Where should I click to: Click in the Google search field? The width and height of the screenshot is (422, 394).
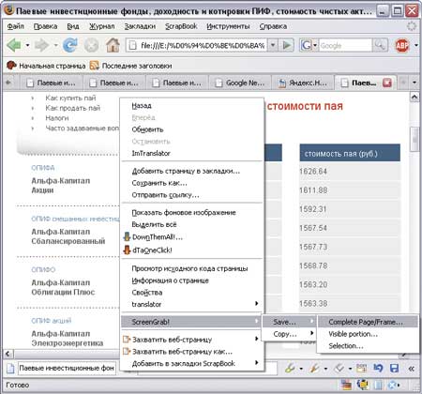point(345,45)
